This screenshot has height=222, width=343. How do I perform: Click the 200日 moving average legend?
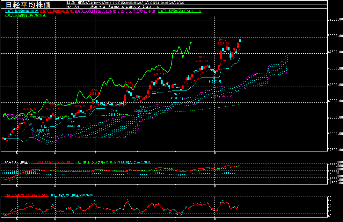[26, 15]
